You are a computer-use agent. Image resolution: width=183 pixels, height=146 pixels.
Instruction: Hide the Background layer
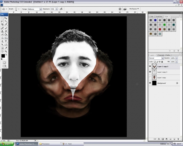coord(150,83)
